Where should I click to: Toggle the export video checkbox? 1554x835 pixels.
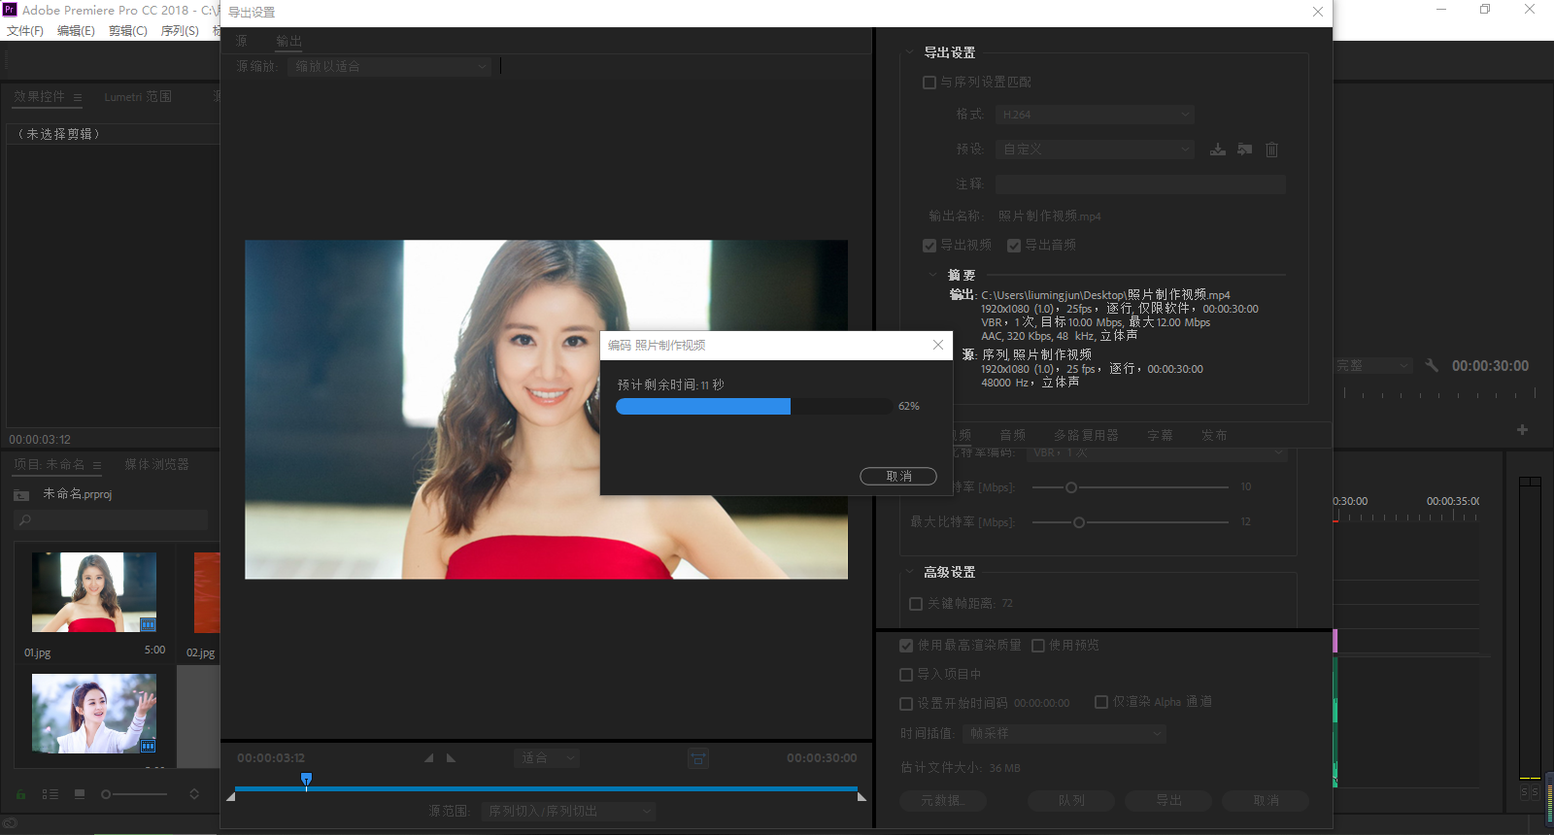pos(929,246)
